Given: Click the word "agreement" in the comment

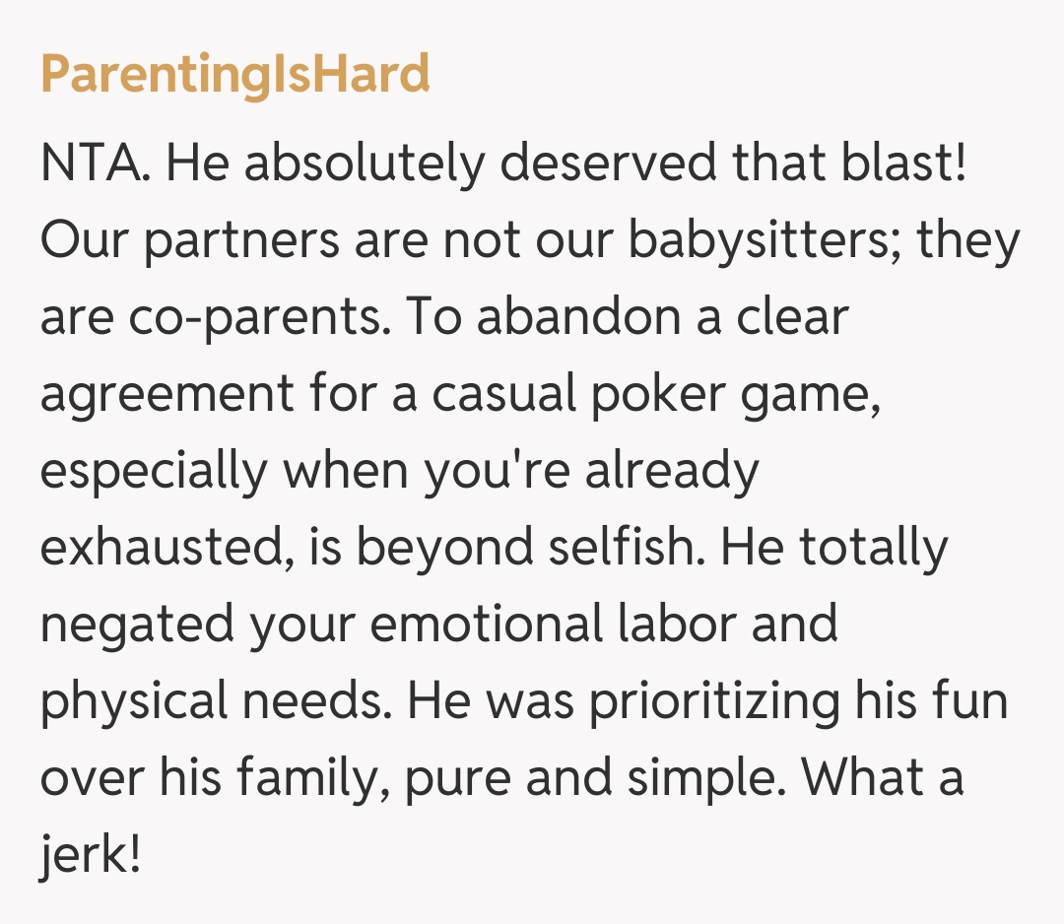Looking at the screenshot, I should pos(167,395).
